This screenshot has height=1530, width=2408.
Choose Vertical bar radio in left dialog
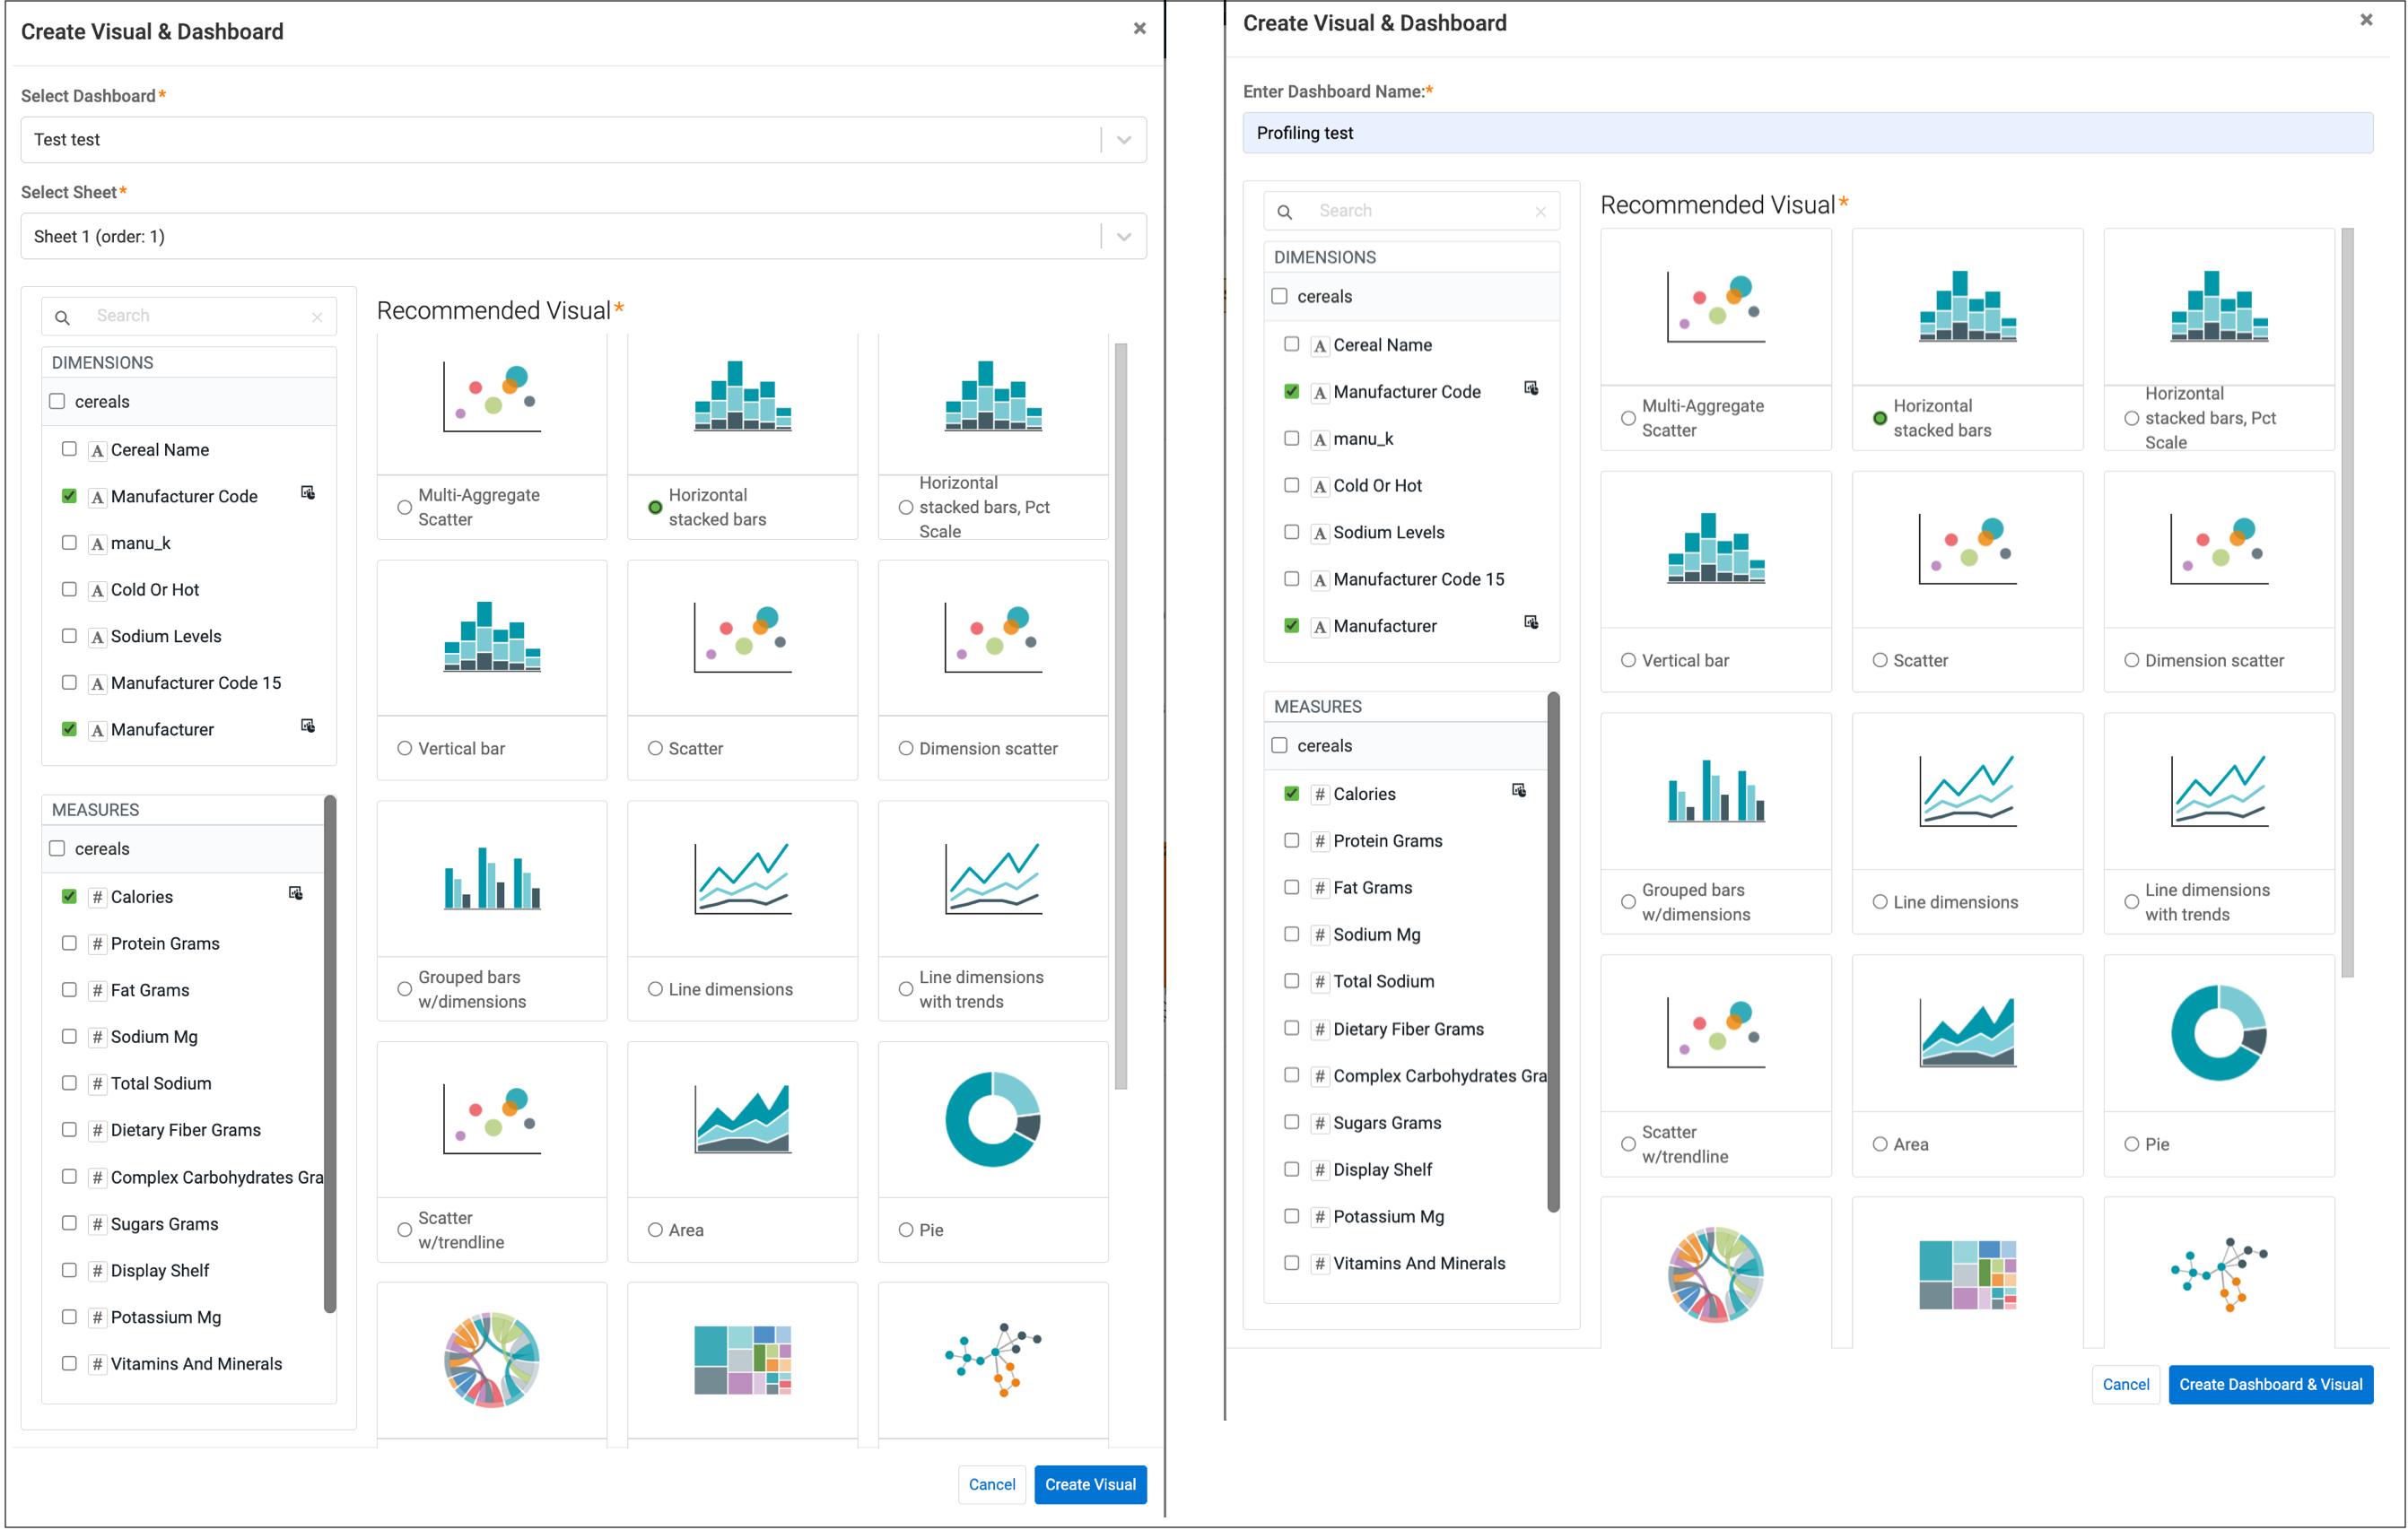405,749
